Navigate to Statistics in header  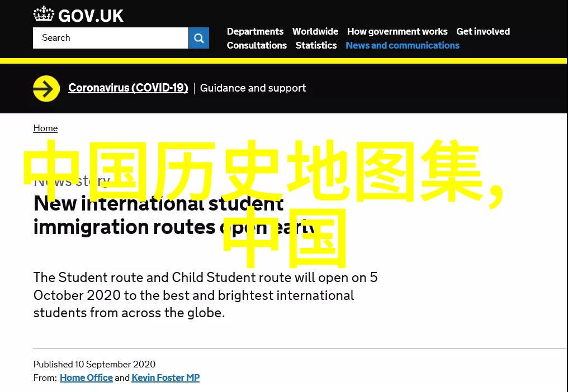coord(316,45)
